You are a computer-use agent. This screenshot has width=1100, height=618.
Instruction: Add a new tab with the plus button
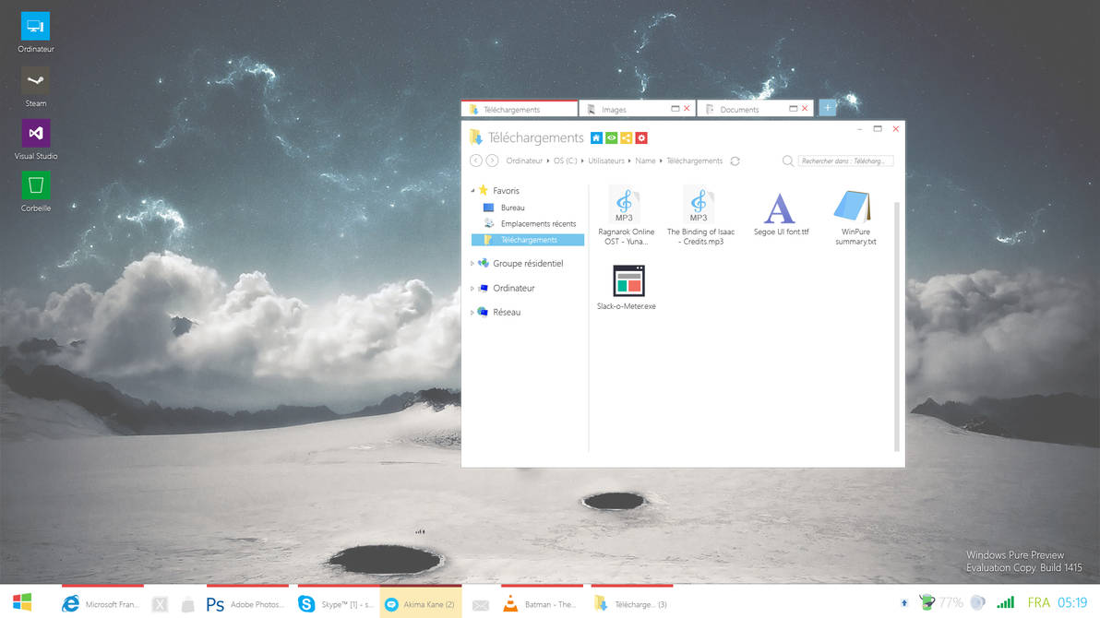click(x=828, y=108)
